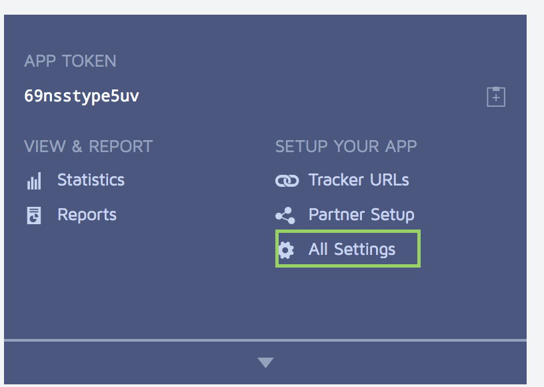Image resolution: width=544 pixels, height=387 pixels.
Task: Click the Tracker URLs chain link icon
Action: 287,180
